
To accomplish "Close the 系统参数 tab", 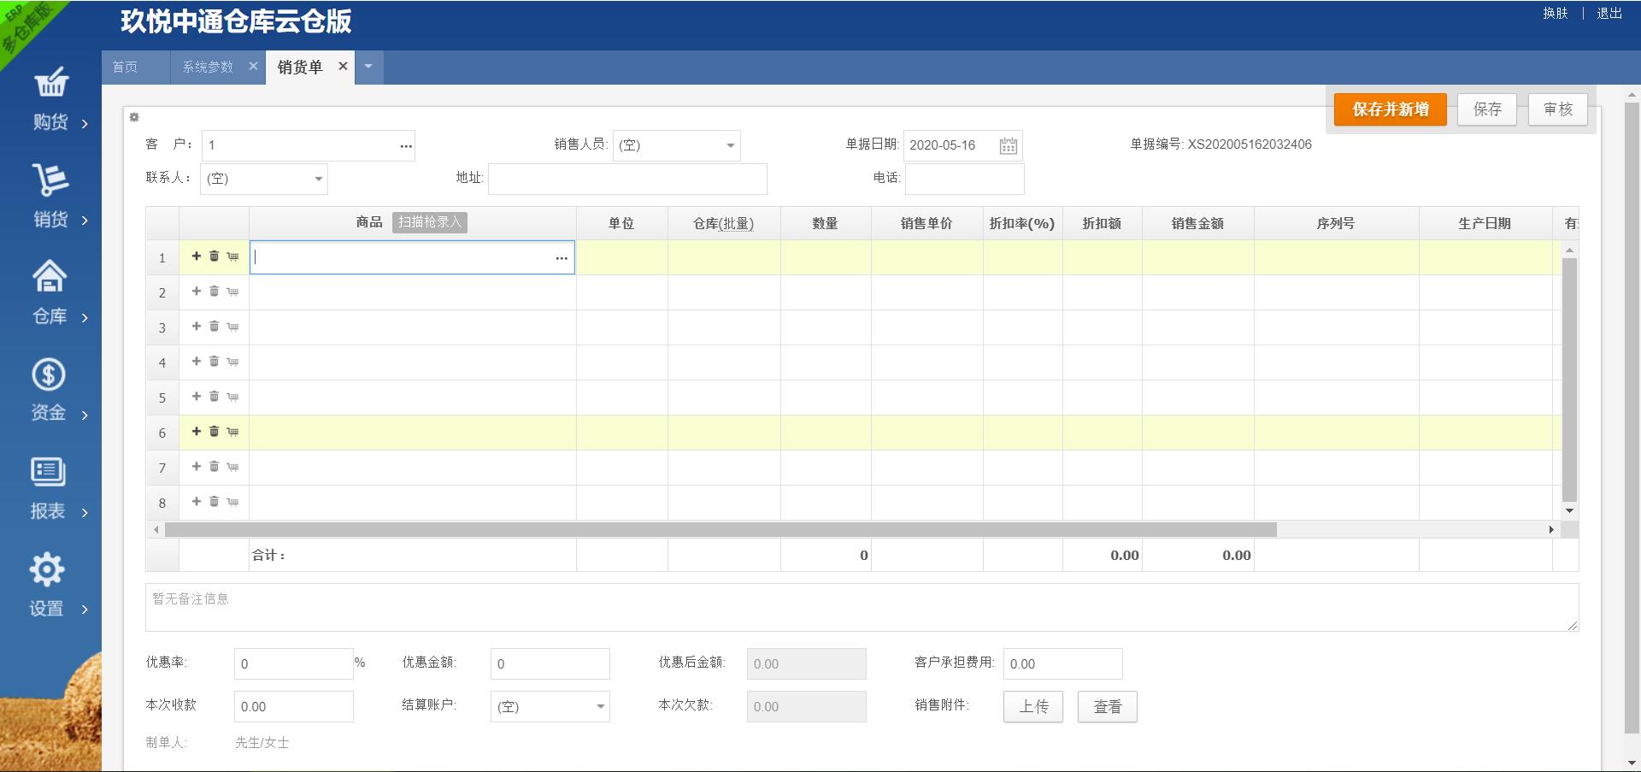I will (253, 66).
